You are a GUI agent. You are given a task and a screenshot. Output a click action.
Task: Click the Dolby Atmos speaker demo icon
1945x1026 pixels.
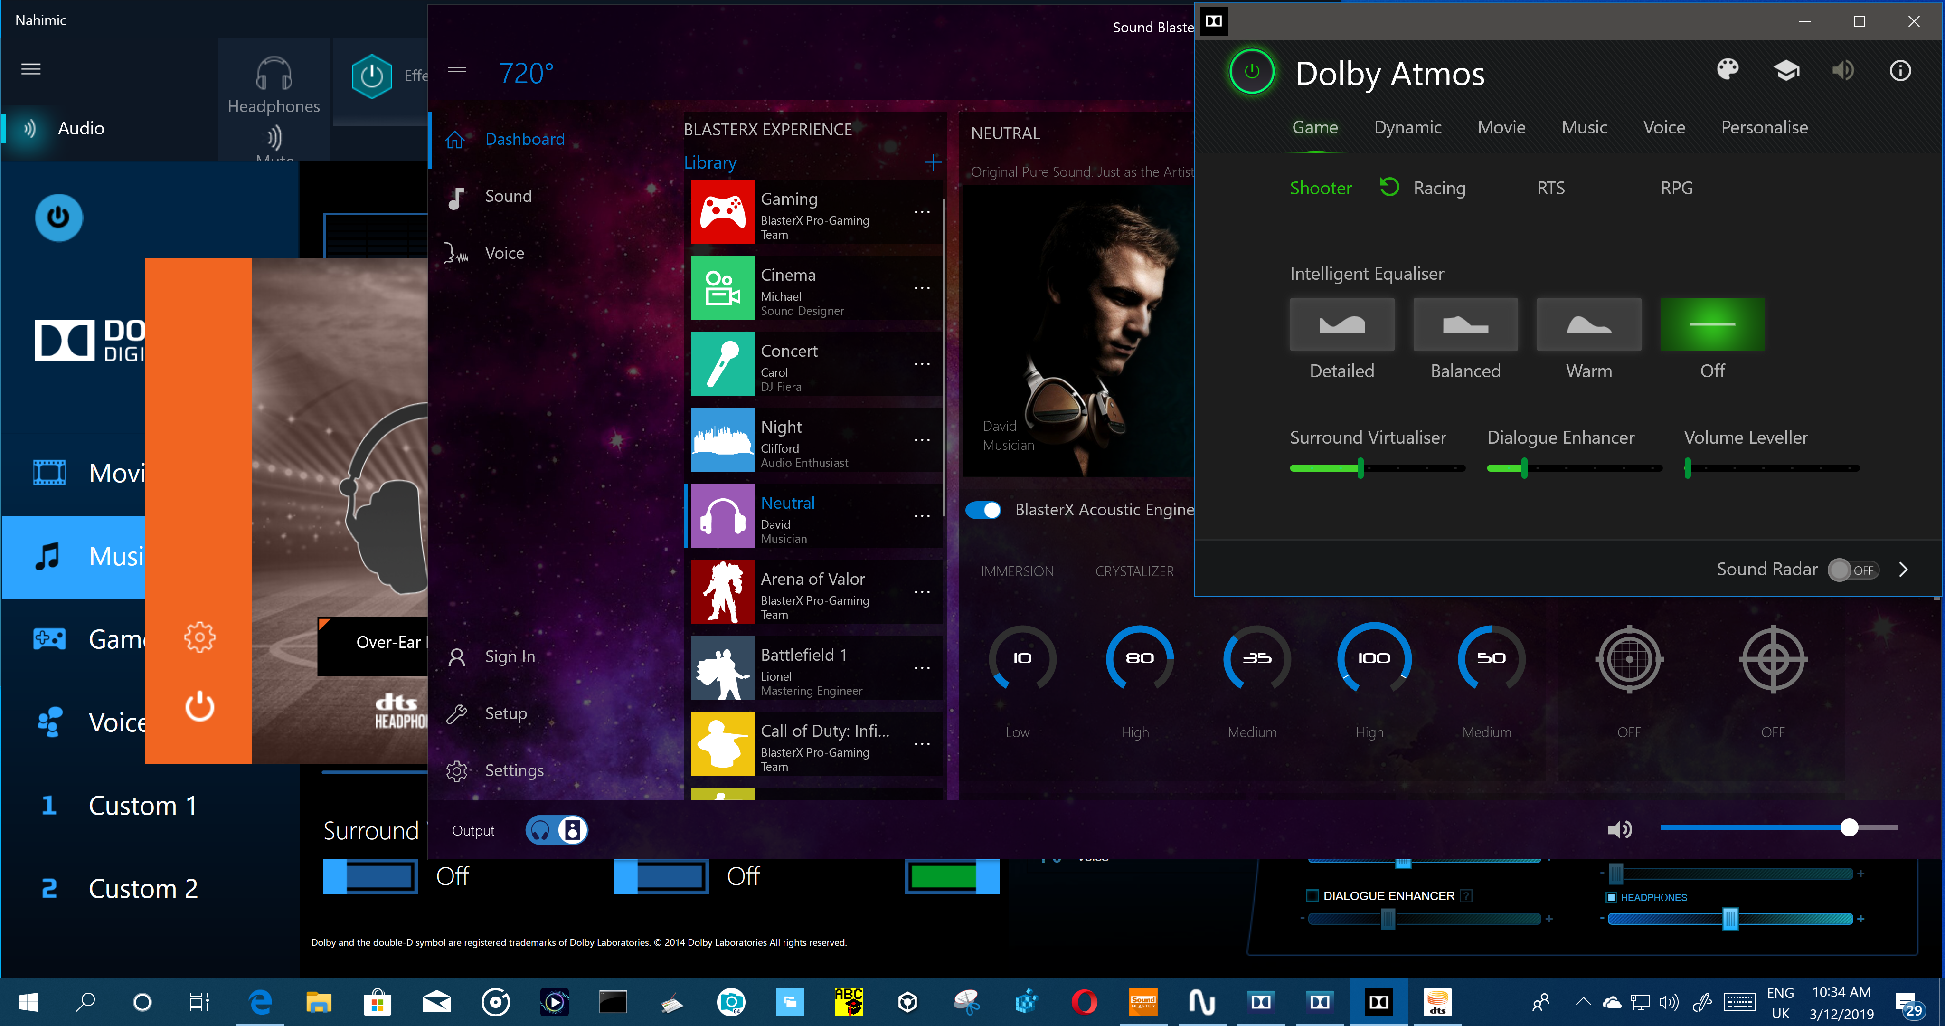pos(1843,71)
